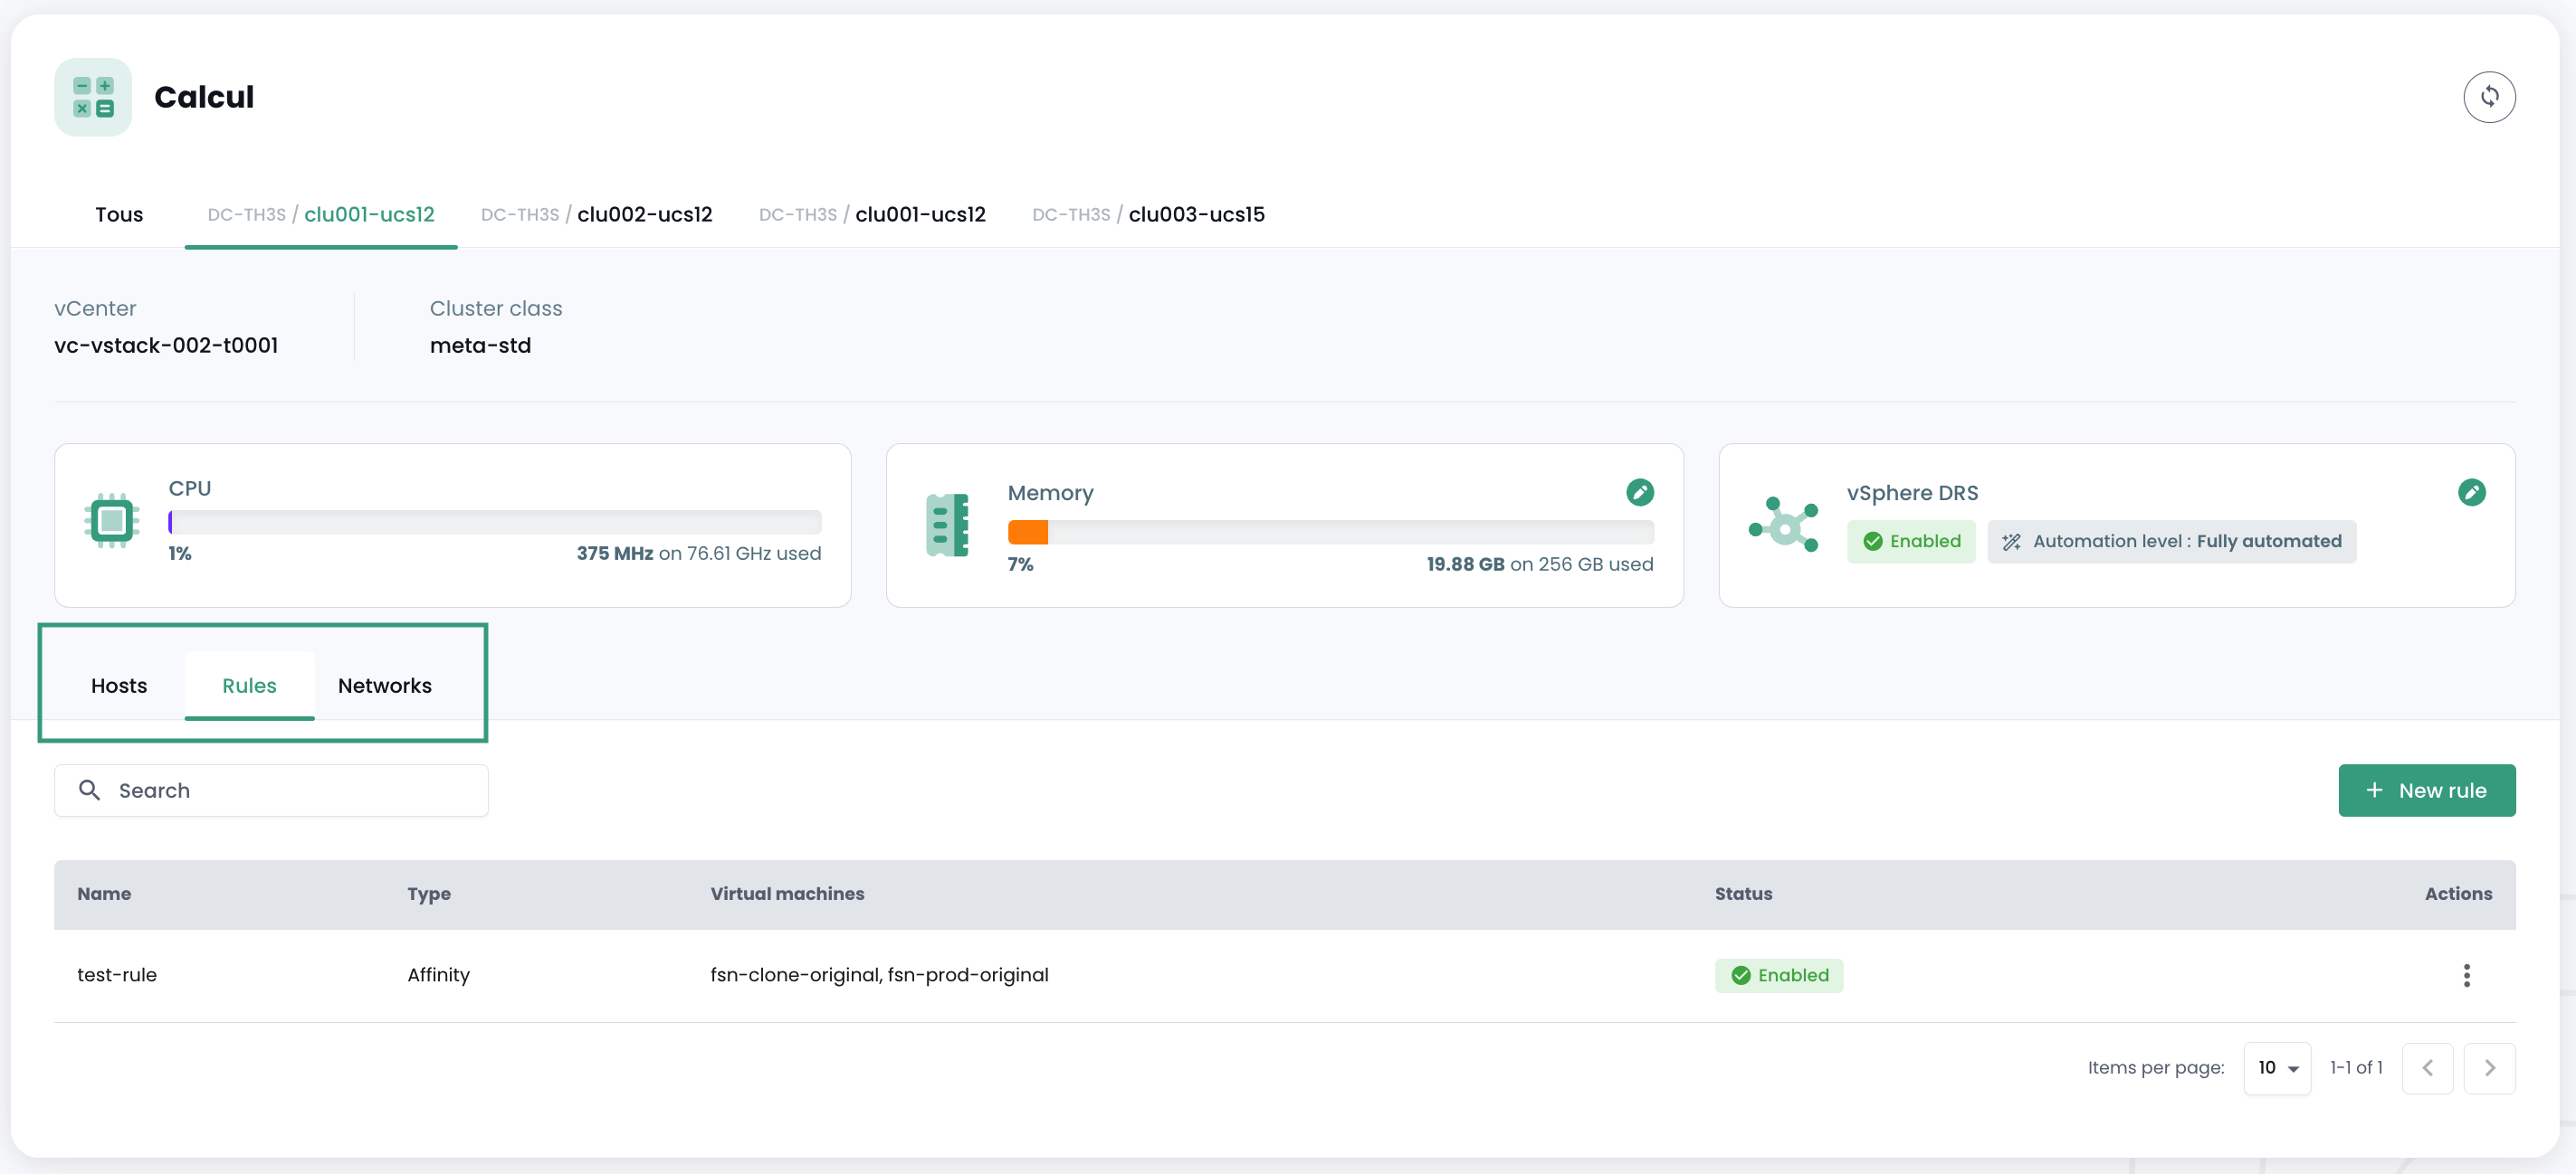
Task: Open the Networks tab
Action: (384, 686)
